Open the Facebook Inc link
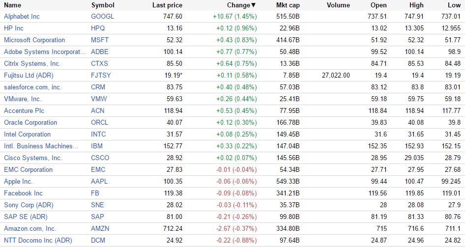The image size is (465, 247). click(24, 193)
